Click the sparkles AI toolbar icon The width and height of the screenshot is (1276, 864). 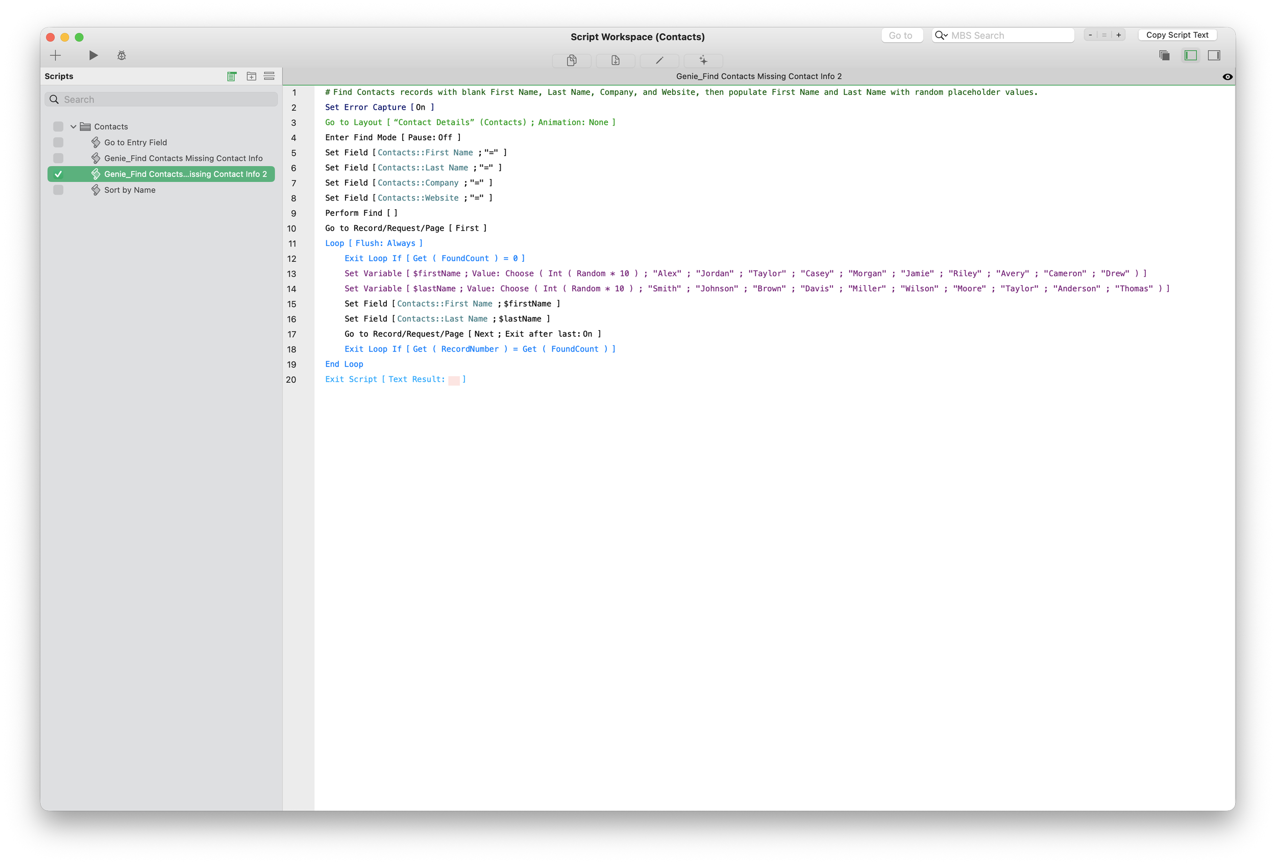(x=703, y=60)
